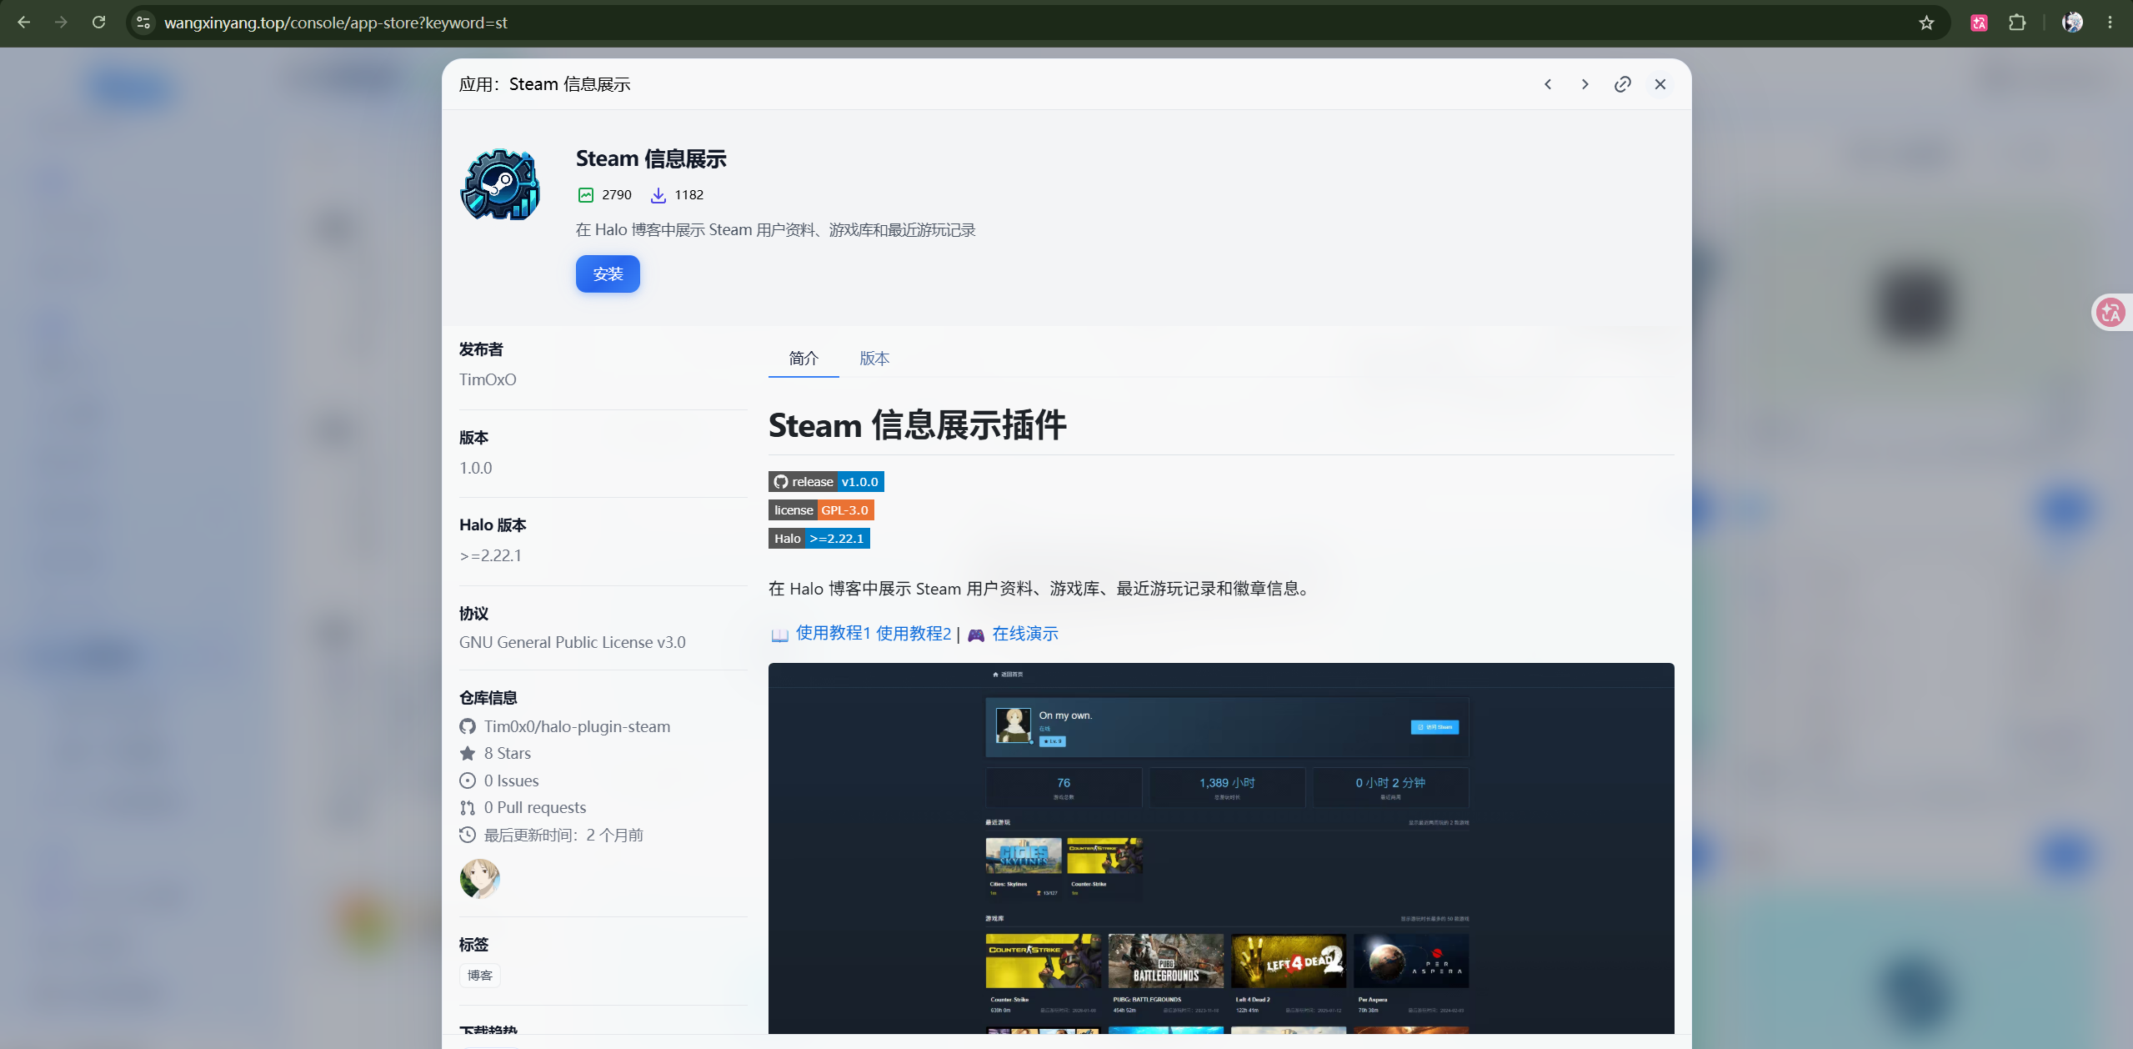Go to previous app with left chevron
This screenshot has height=1049, width=2133.
point(1548,84)
